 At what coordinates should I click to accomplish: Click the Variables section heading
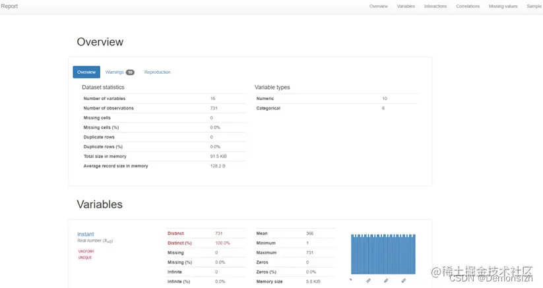pyautogui.click(x=100, y=204)
